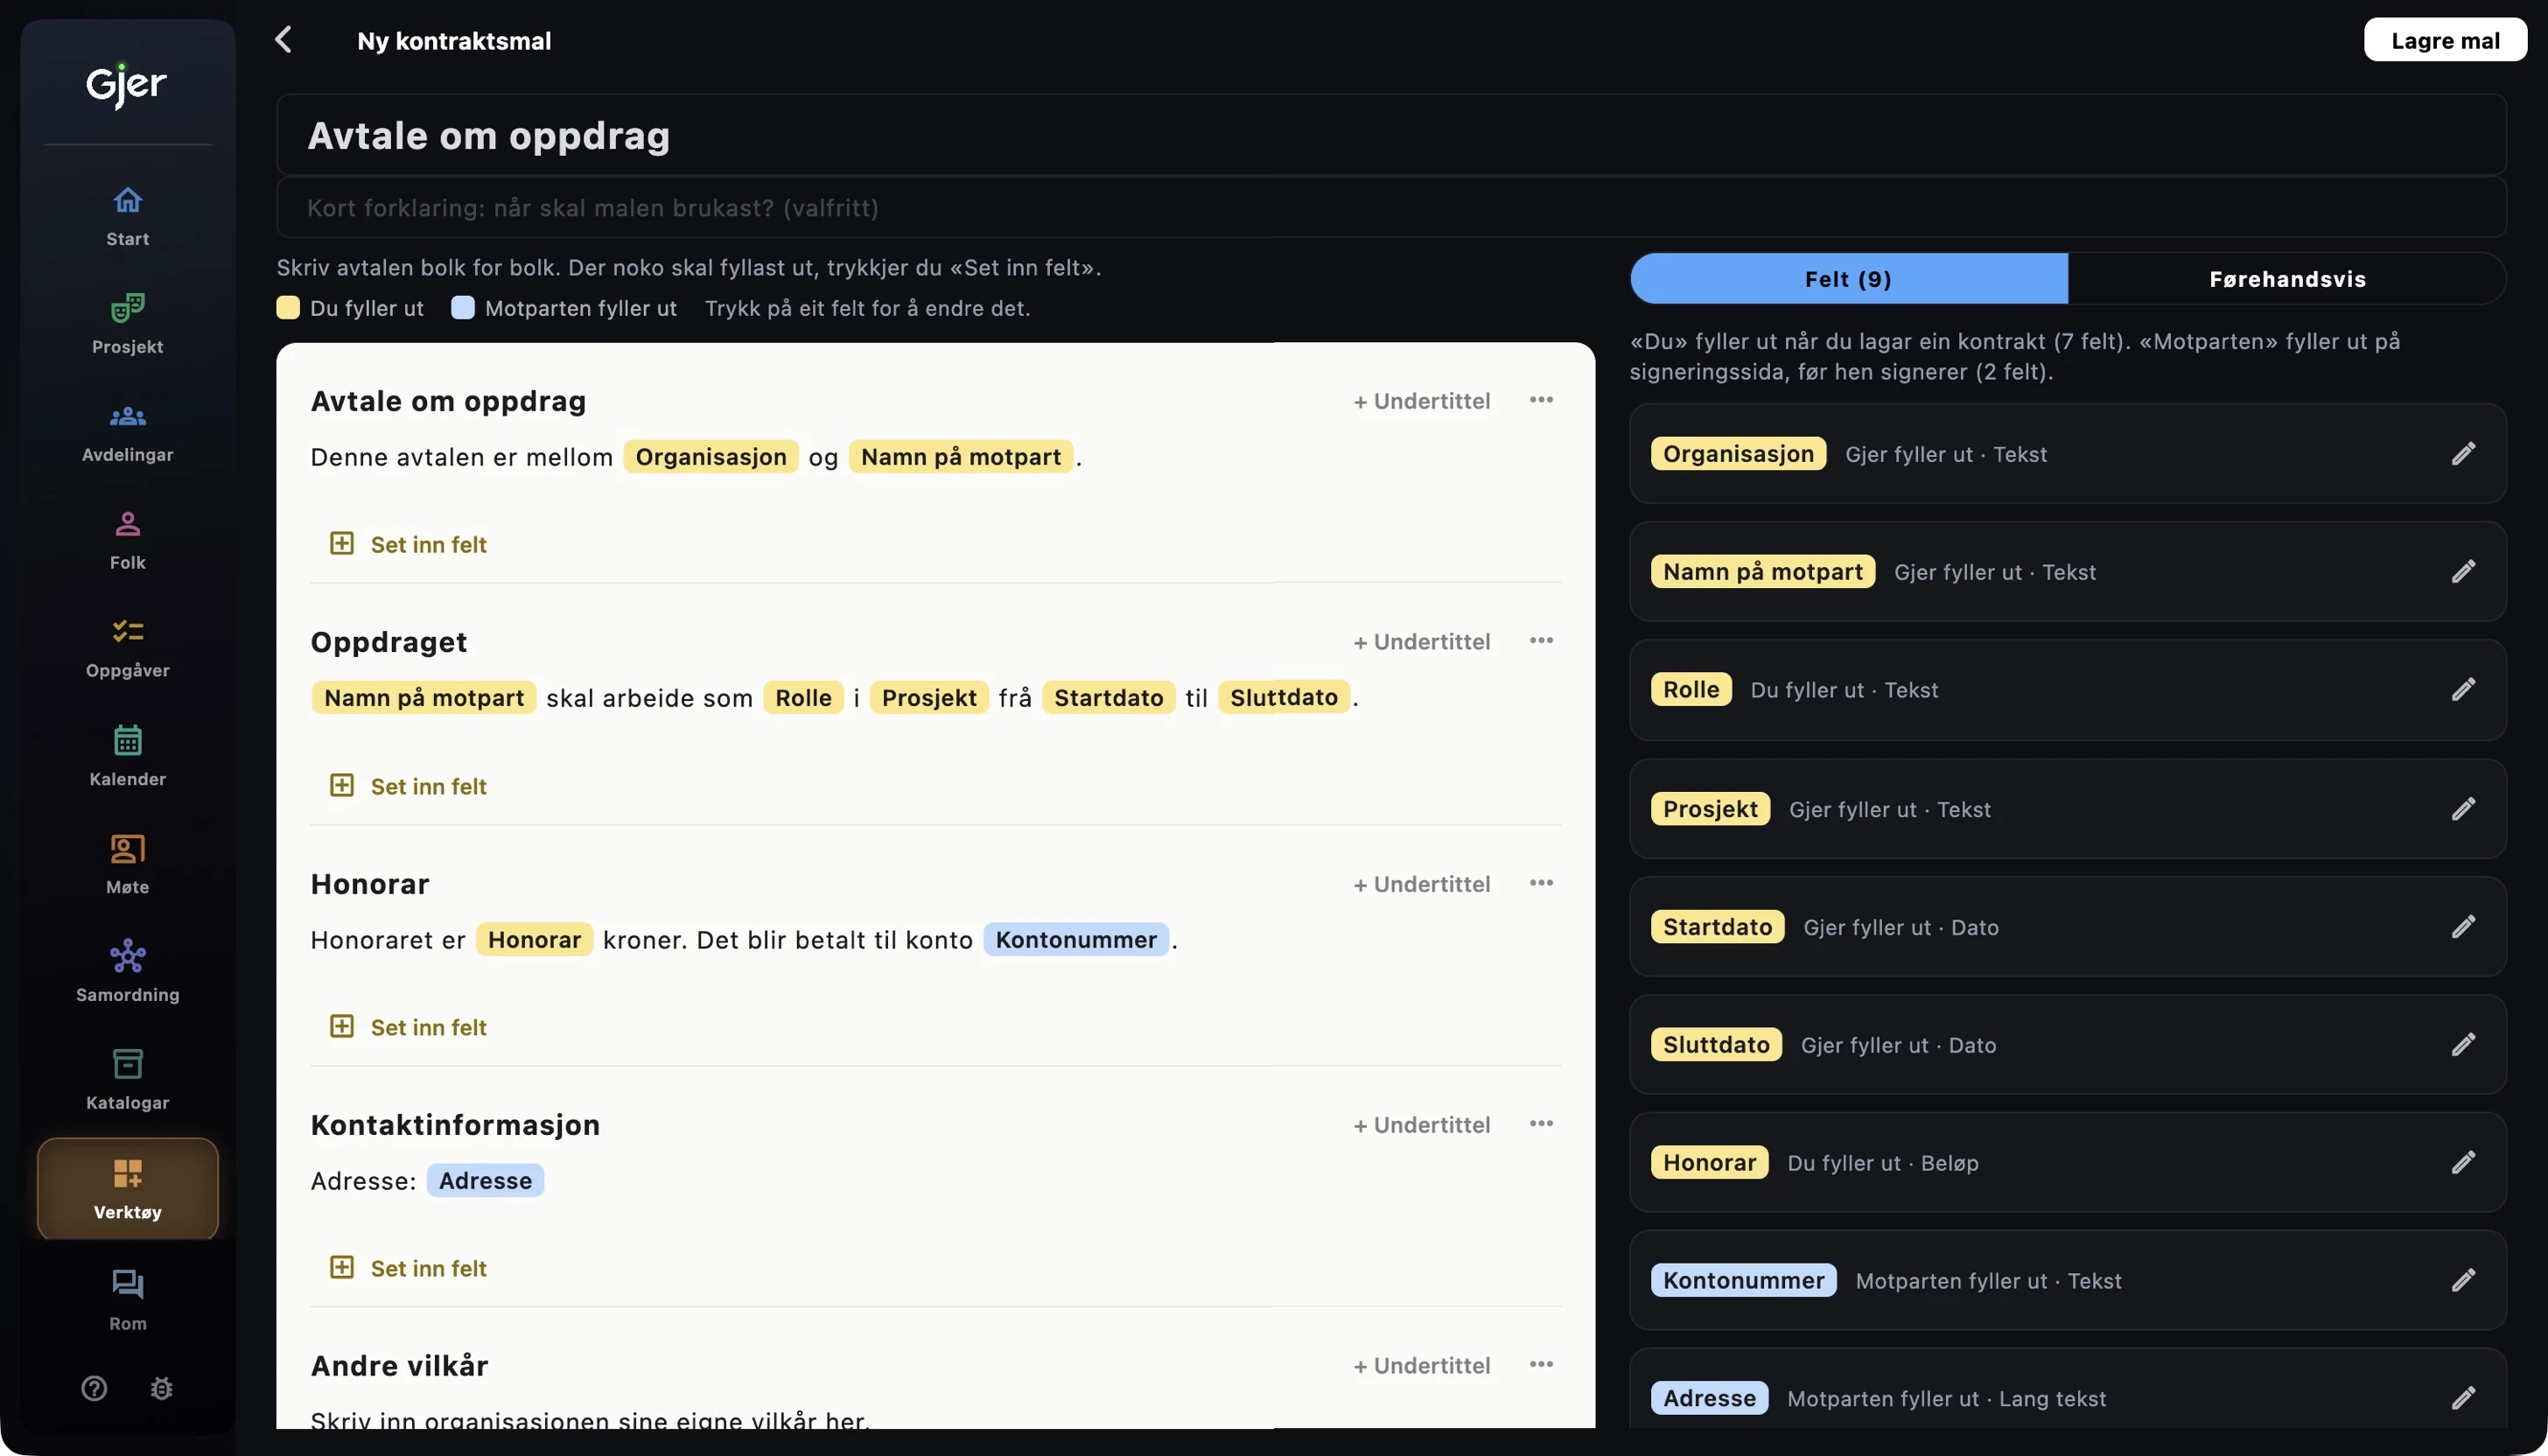The width and height of the screenshot is (2548, 1456).
Task: Click the Adresse chip in Kontaktinformasjon
Action: [x=485, y=1181]
